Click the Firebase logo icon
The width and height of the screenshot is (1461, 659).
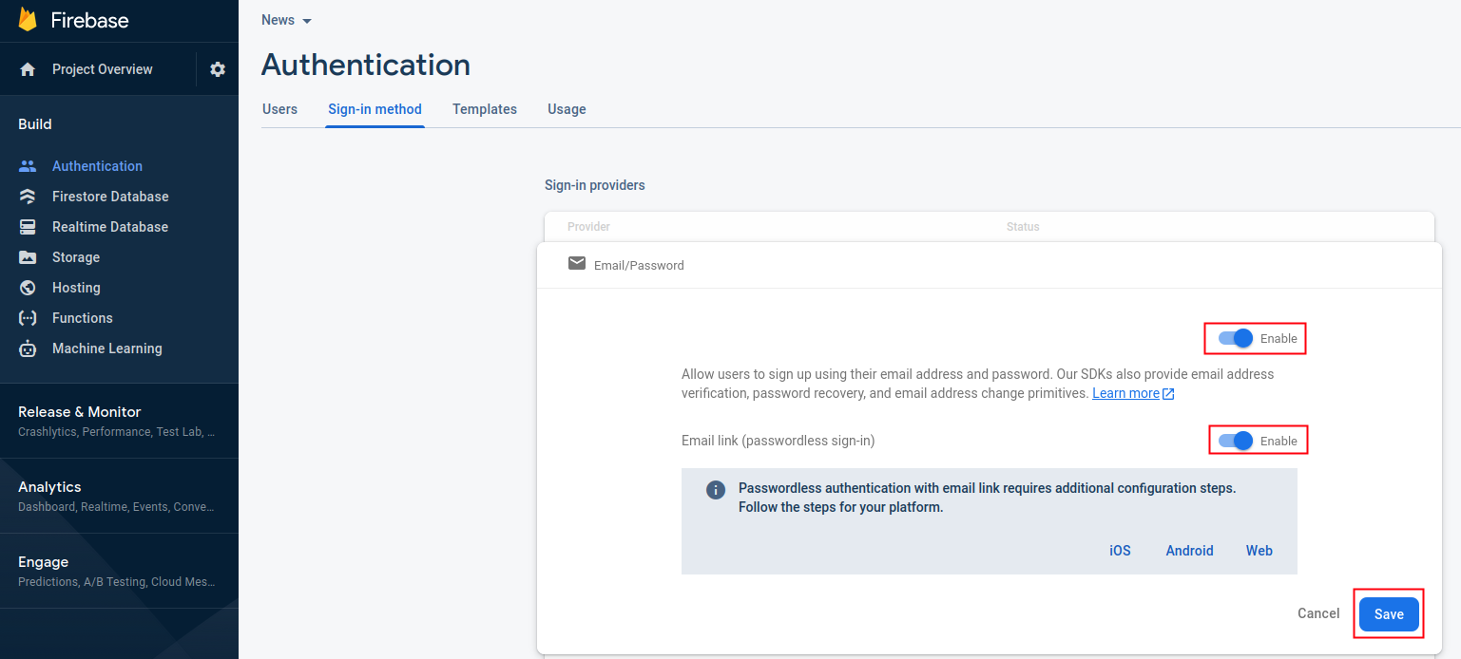click(x=28, y=20)
